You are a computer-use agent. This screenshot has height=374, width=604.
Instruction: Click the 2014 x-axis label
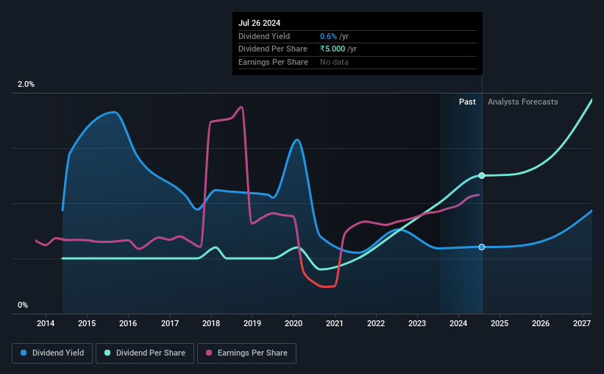(x=46, y=323)
